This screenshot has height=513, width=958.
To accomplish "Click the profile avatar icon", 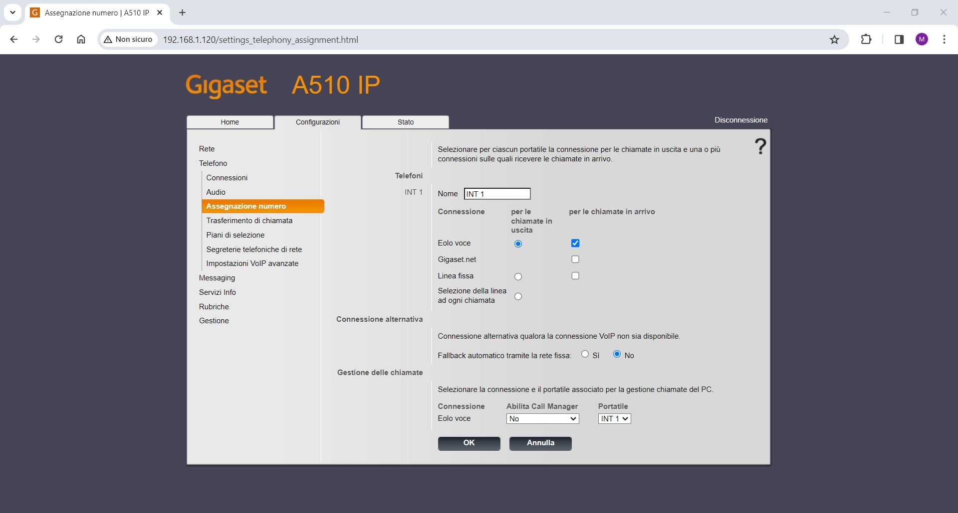I will pyautogui.click(x=922, y=40).
